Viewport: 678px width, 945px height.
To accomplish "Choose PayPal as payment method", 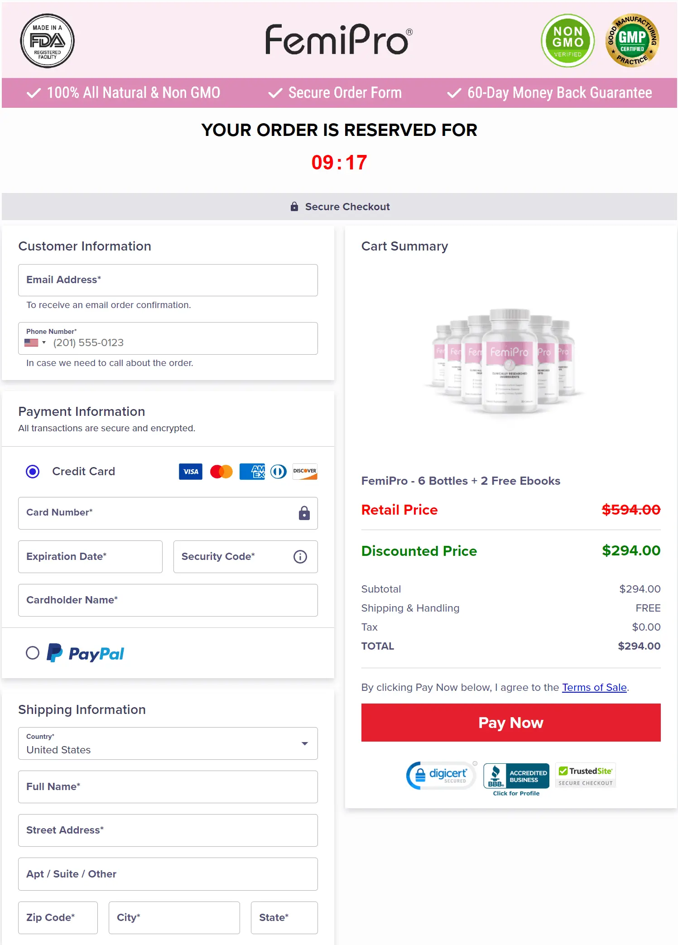I will 33,653.
